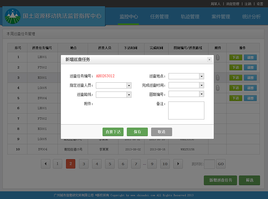This screenshot has width=268, height=199.
Task: Click the 下达 button in row 4 LG005
Action: (236, 88)
